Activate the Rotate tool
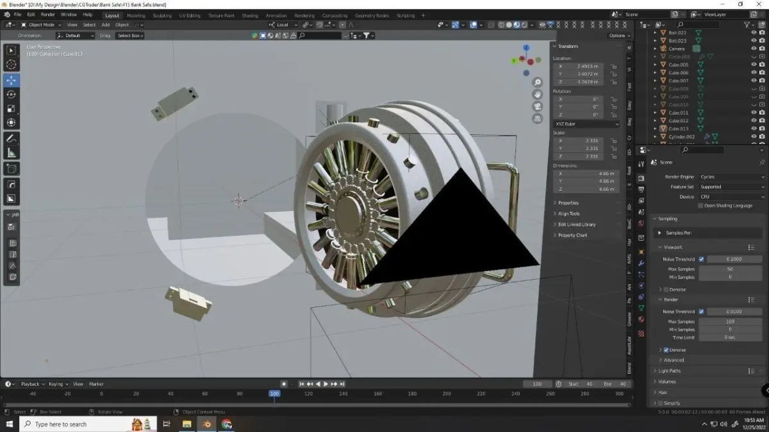Viewport: 769px width, 432px height. click(12, 94)
